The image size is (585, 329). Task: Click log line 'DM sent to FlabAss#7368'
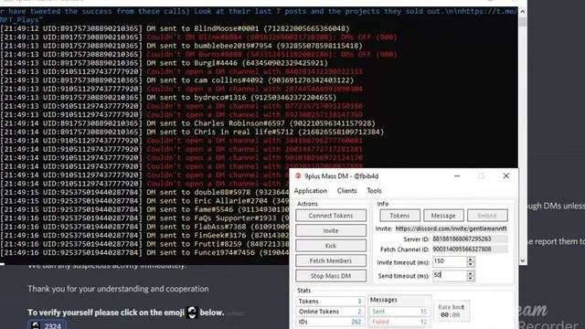(x=218, y=227)
